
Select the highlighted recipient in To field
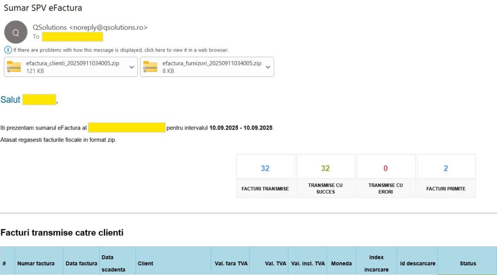[72, 37]
